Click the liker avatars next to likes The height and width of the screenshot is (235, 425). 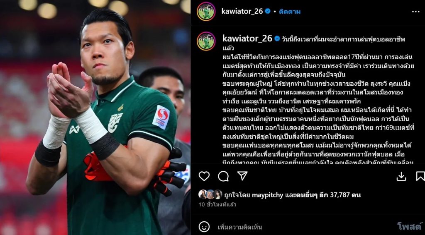(210, 194)
